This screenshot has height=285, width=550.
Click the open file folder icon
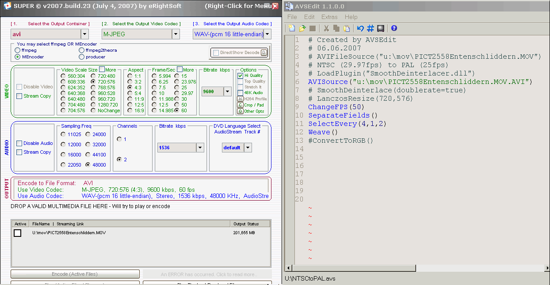coord(302,28)
